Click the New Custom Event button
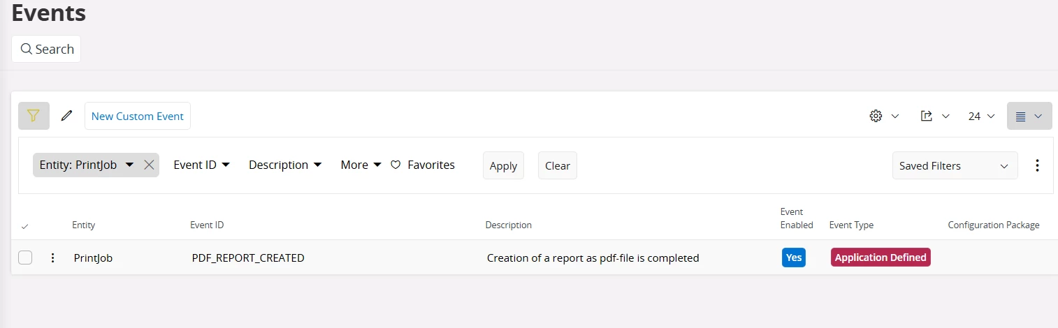 pyautogui.click(x=138, y=116)
